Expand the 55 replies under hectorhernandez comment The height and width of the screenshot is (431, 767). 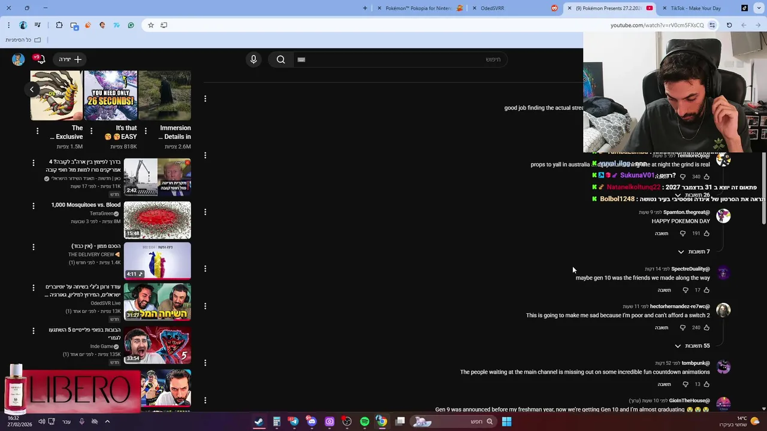coord(692,346)
